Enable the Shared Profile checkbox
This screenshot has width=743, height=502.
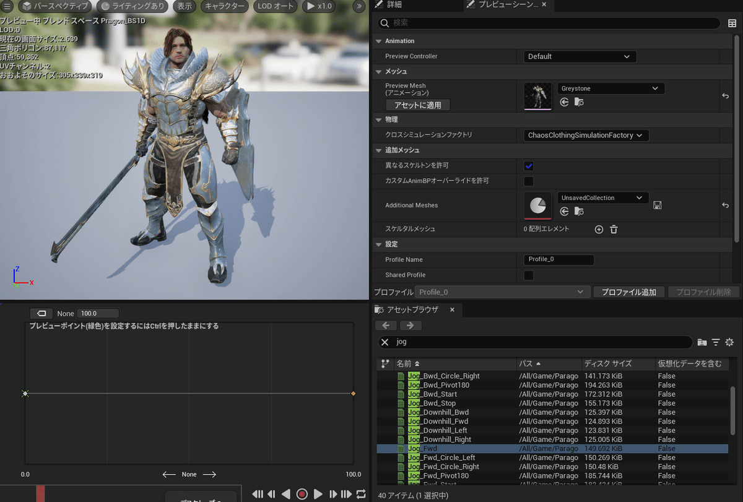pyautogui.click(x=529, y=275)
